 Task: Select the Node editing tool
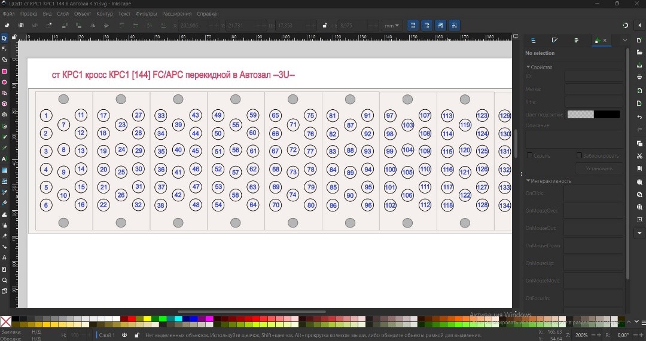coord(4,49)
